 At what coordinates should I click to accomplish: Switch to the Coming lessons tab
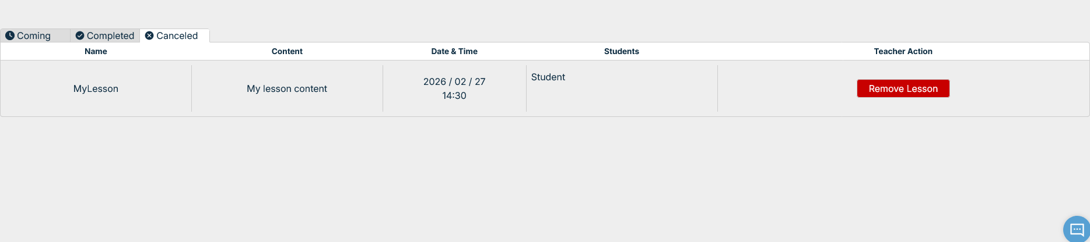click(34, 36)
